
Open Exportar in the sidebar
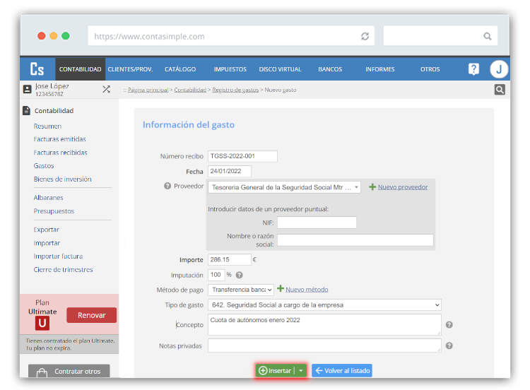tap(47, 230)
